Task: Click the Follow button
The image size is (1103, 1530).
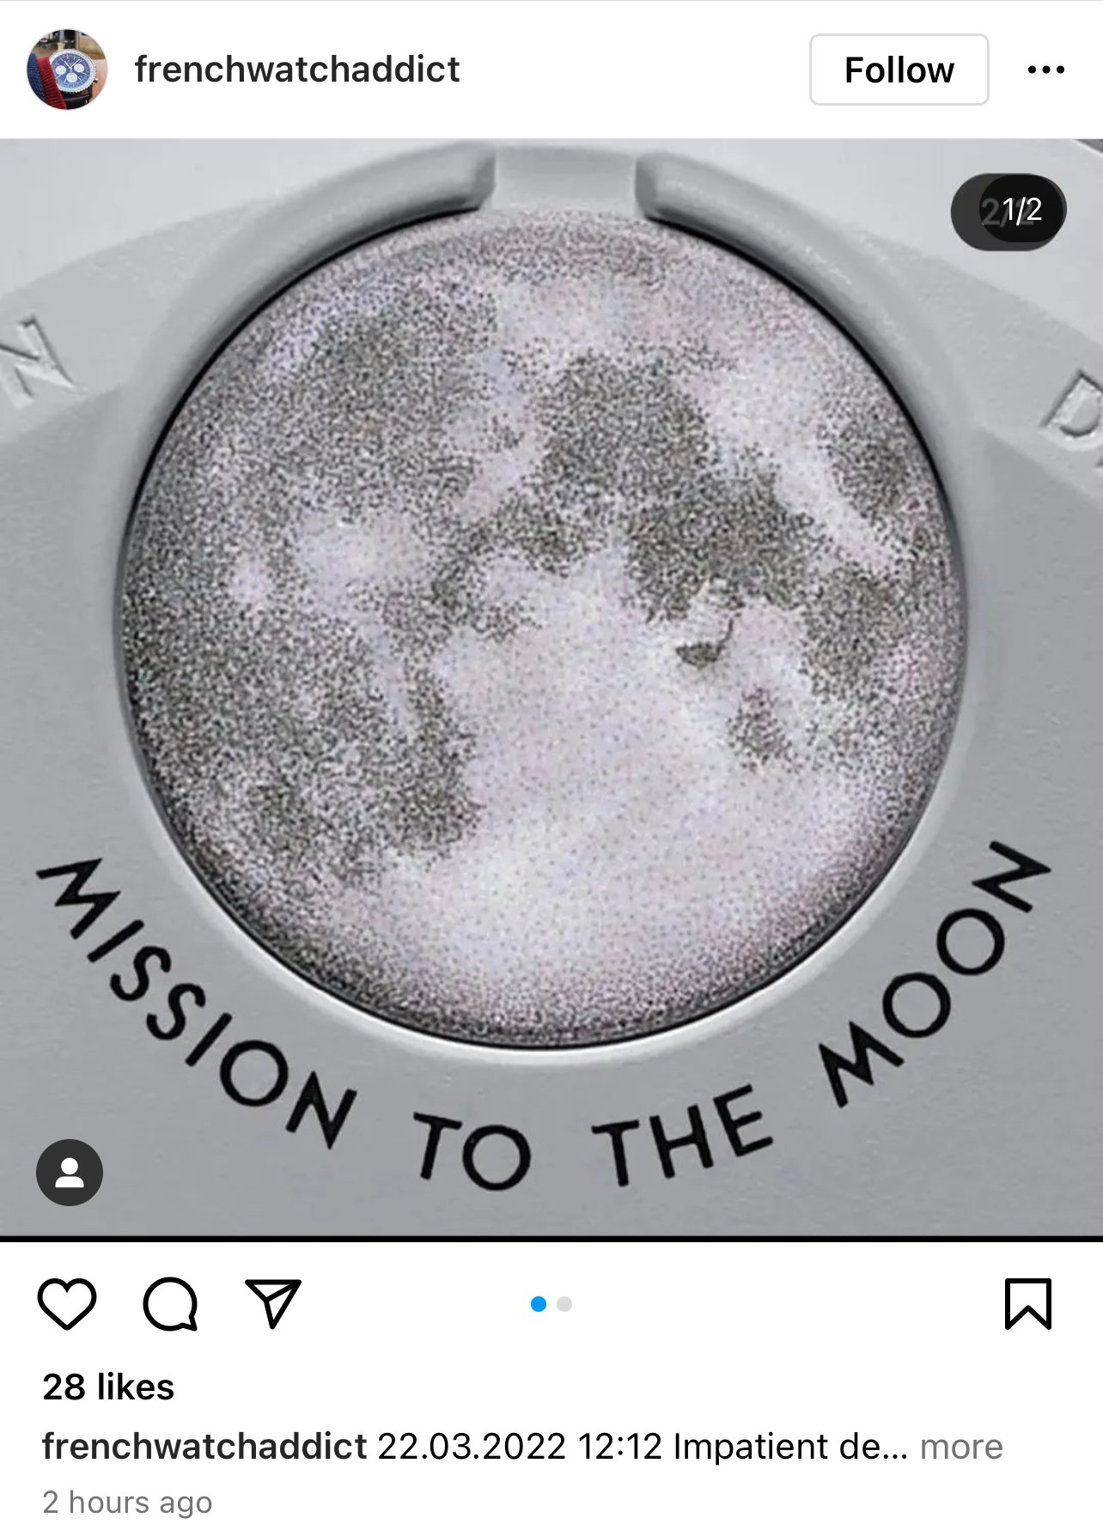Action: (x=899, y=70)
